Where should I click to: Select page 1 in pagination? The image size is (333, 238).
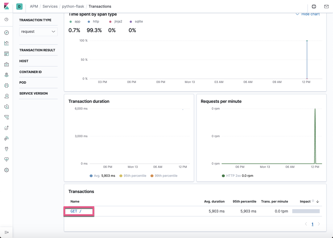[x=312, y=224]
